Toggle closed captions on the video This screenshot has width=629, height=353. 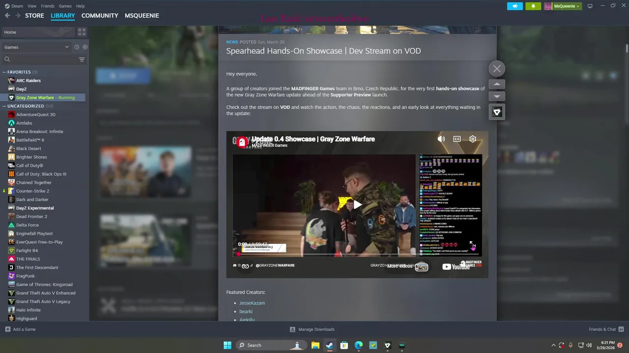(x=457, y=139)
